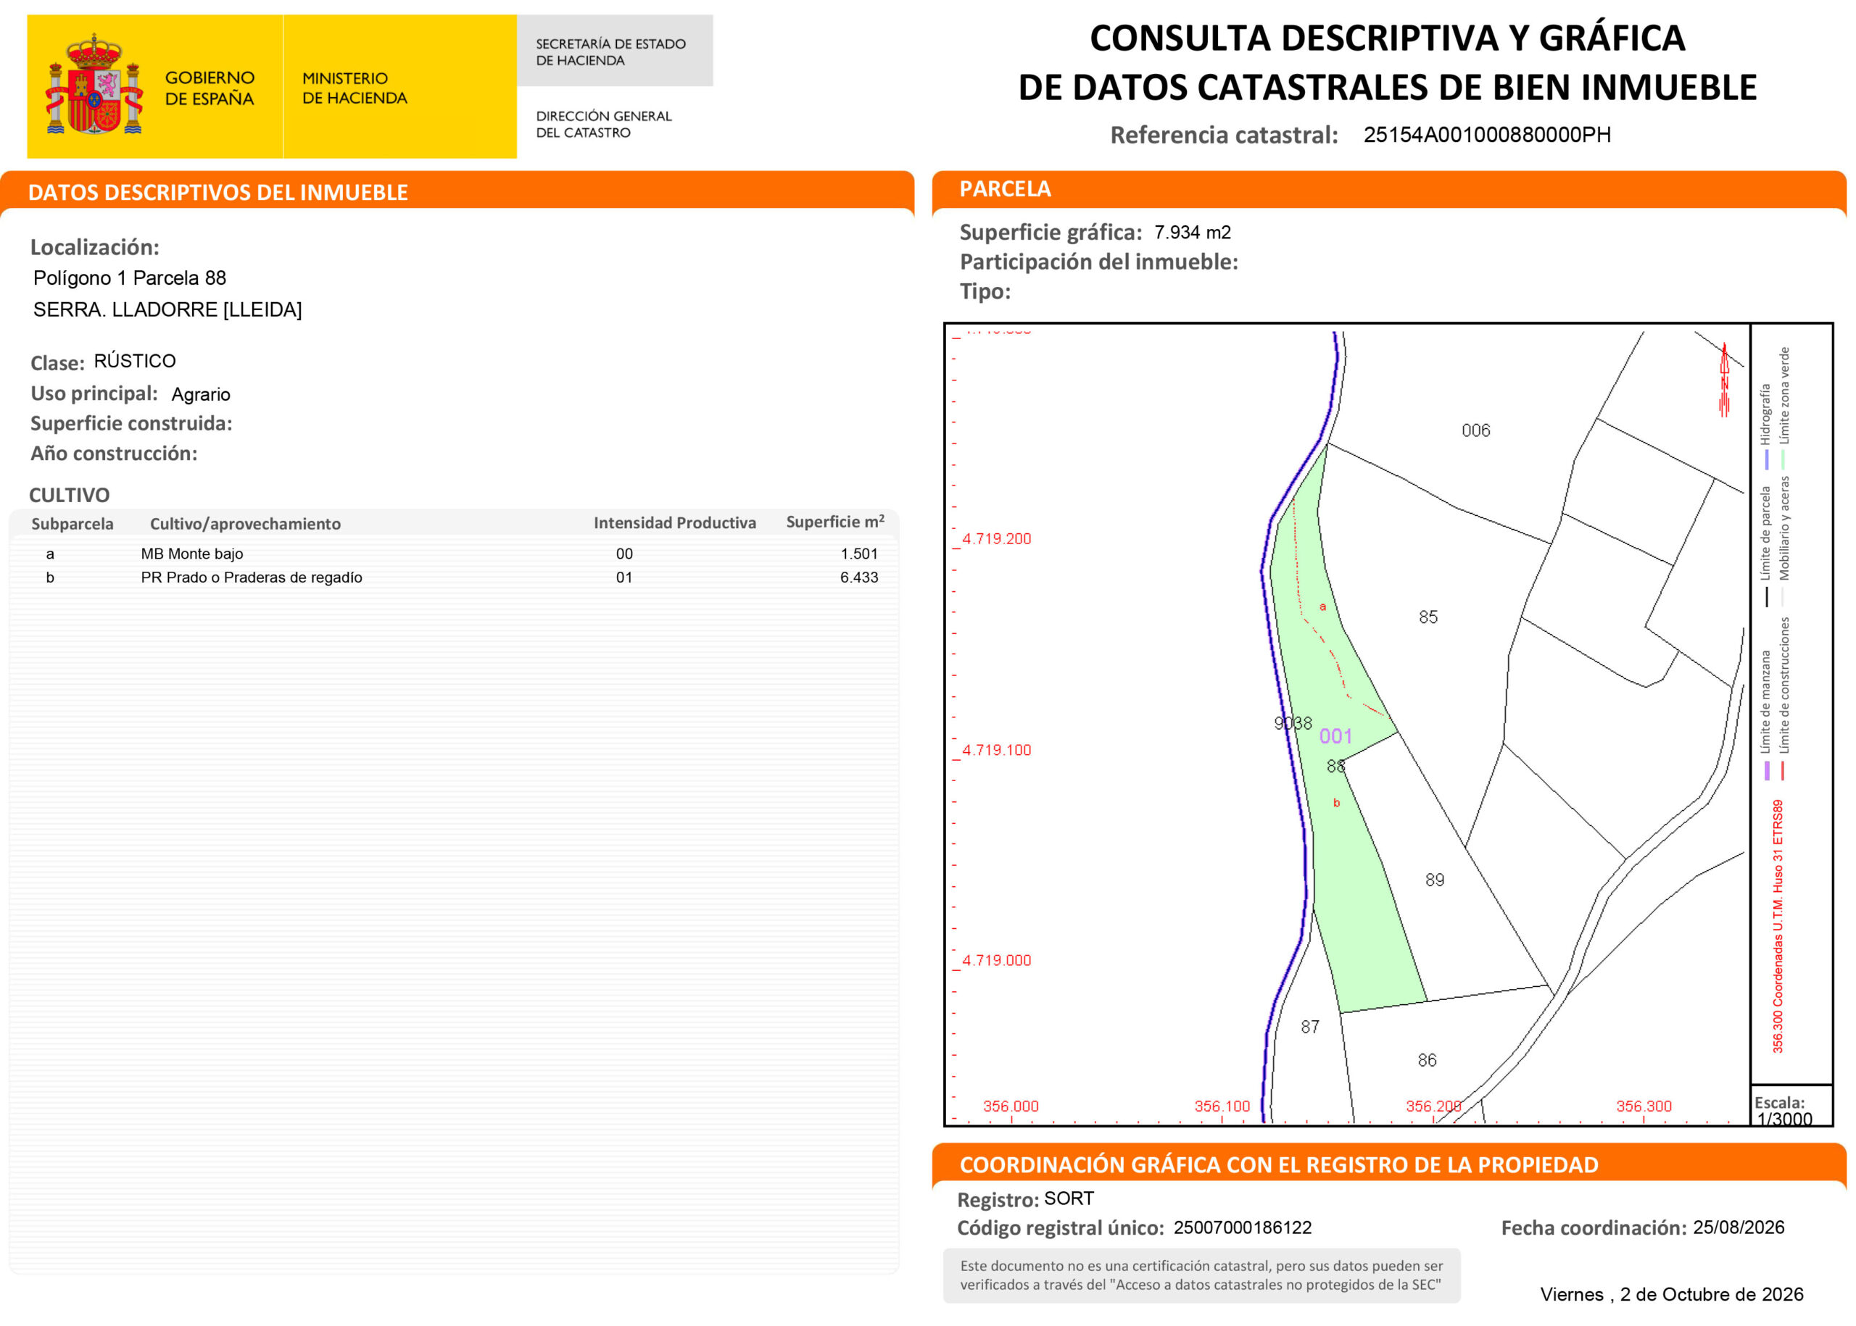Click subparcel 'b' marker on the map
This screenshot has height=1326, width=1856.
(1336, 803)
